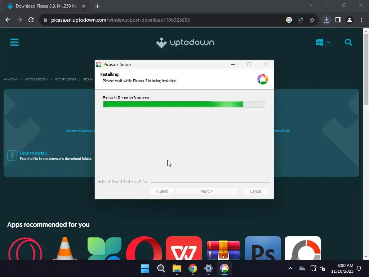
Task: Open the notifications bell
Action: tap(359, 268)
